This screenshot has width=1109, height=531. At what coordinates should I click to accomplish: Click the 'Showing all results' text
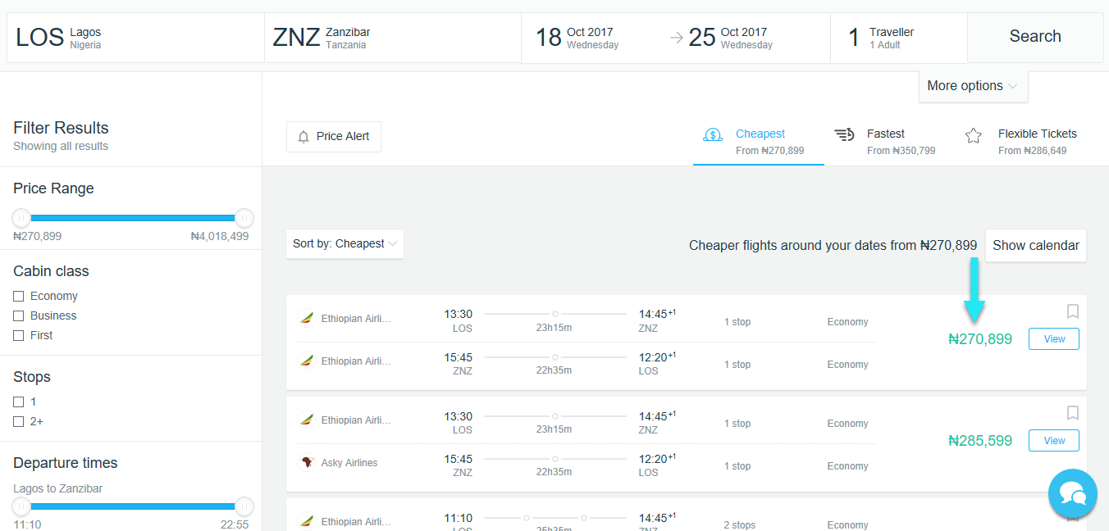61,147
